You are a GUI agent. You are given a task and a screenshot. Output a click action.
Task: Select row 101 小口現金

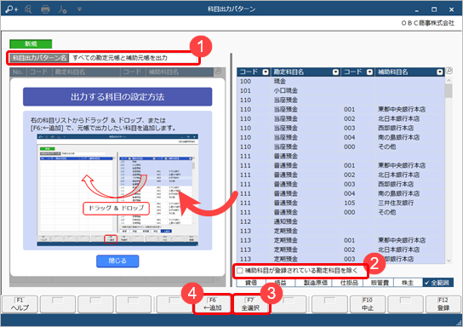click(340, 90)
